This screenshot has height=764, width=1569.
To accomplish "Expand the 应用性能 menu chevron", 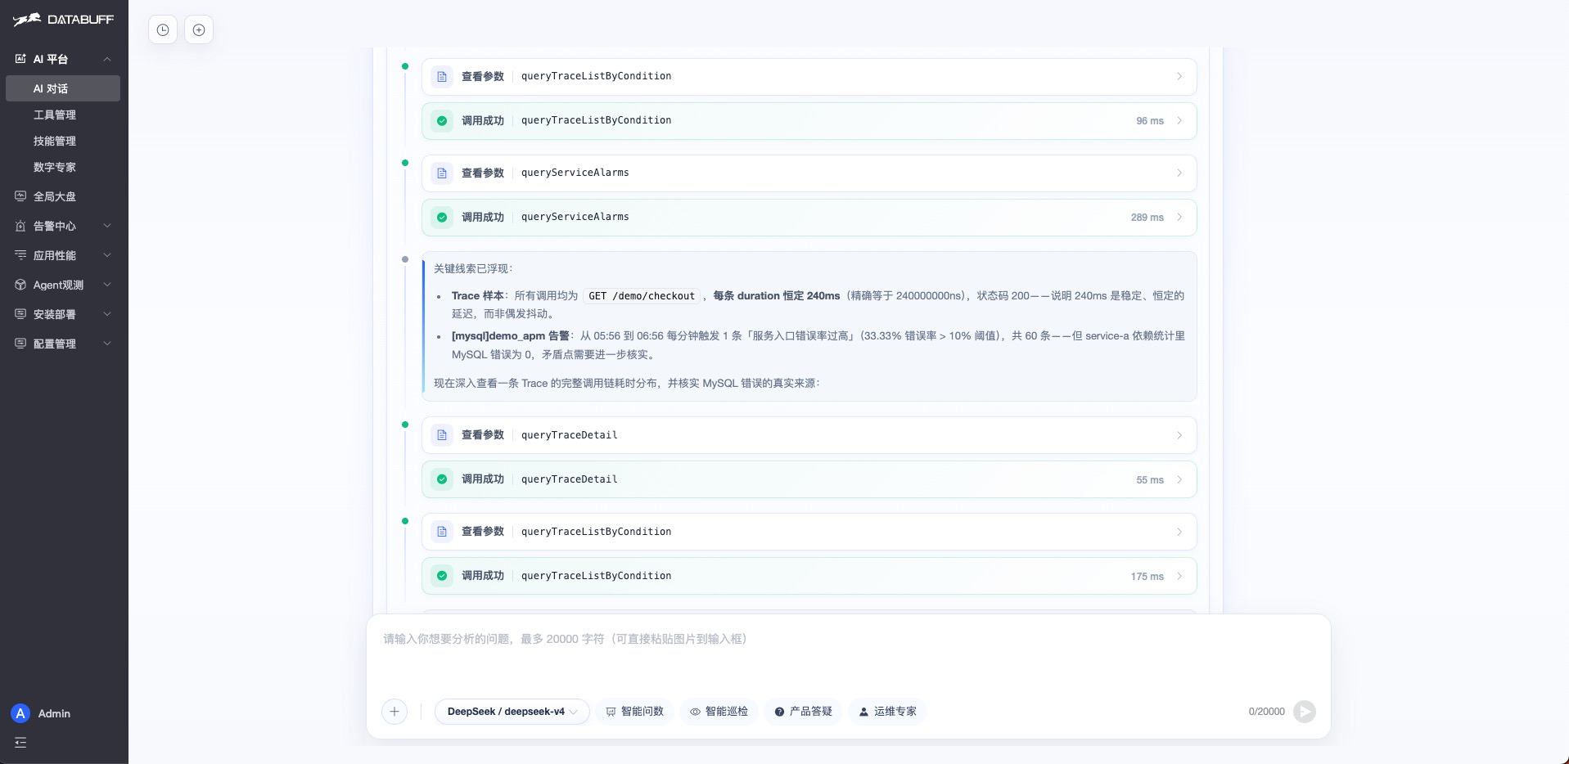I will tap(107, 255).
